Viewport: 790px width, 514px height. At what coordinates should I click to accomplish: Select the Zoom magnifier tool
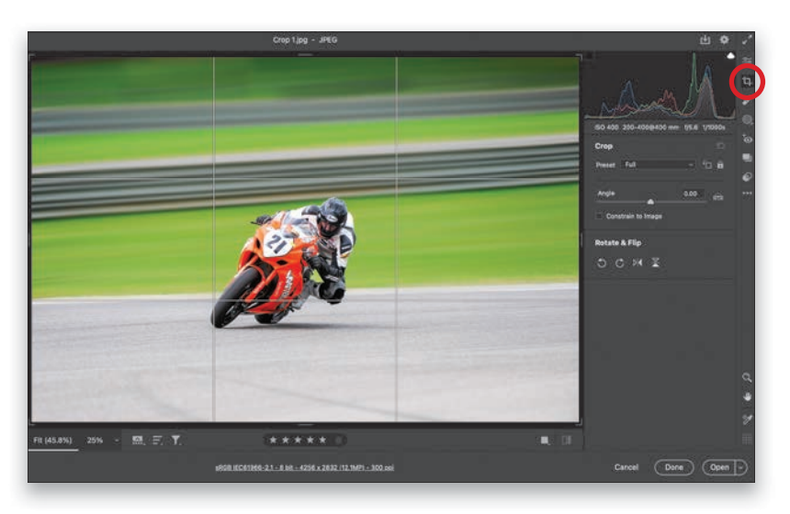(x=747, y=377)
